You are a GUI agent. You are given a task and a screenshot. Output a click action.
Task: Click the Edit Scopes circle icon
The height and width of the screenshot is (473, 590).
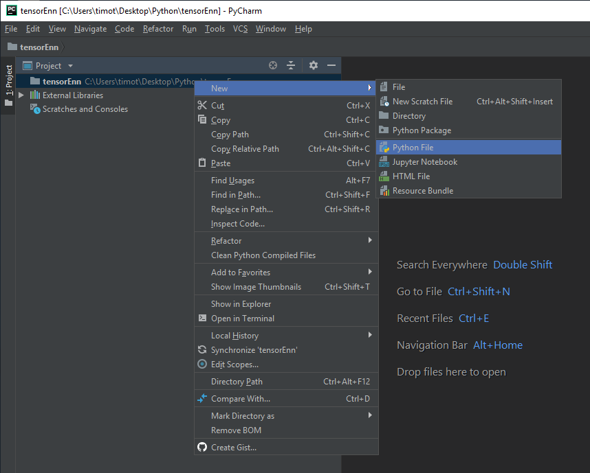point(202,364)
